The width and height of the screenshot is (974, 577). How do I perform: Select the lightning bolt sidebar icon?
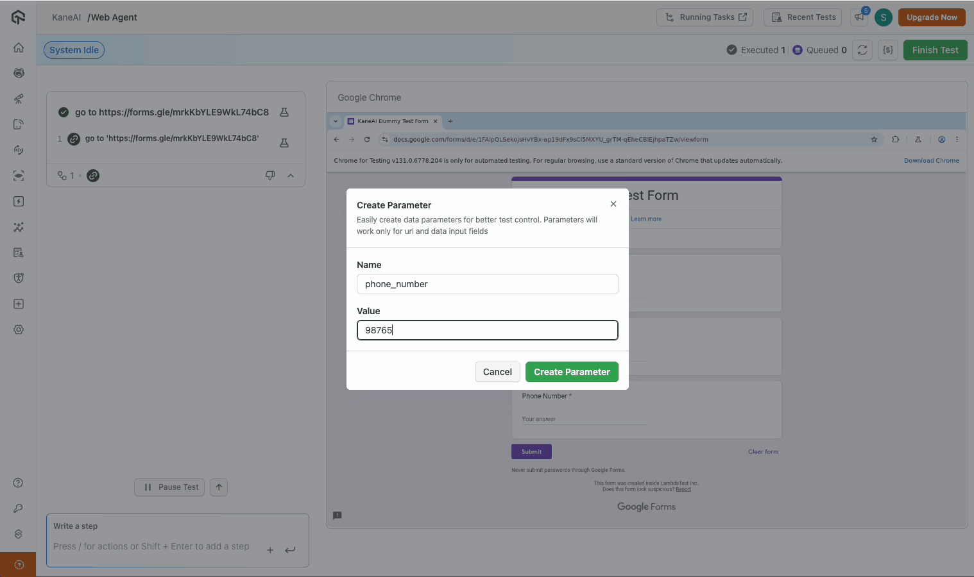click(19, 201)
